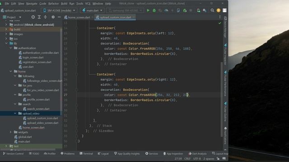Collapse all in the Project panel

pos(45,17)
